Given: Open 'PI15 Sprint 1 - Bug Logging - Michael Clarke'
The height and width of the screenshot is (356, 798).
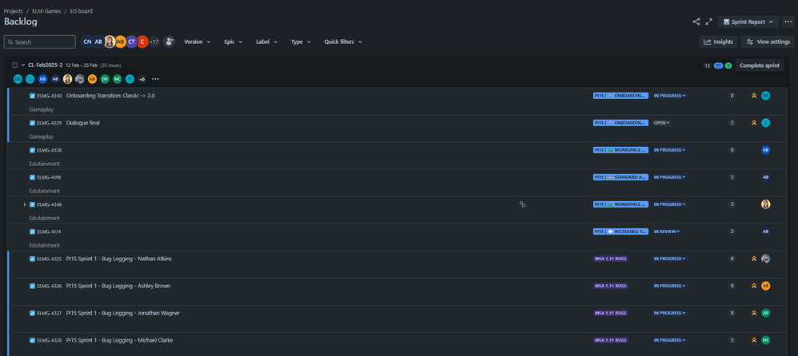Looking at the screenshot, I should point(120,340).
